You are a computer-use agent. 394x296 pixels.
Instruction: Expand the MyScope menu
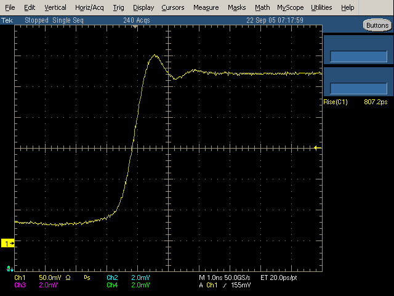tap(290, 7)
